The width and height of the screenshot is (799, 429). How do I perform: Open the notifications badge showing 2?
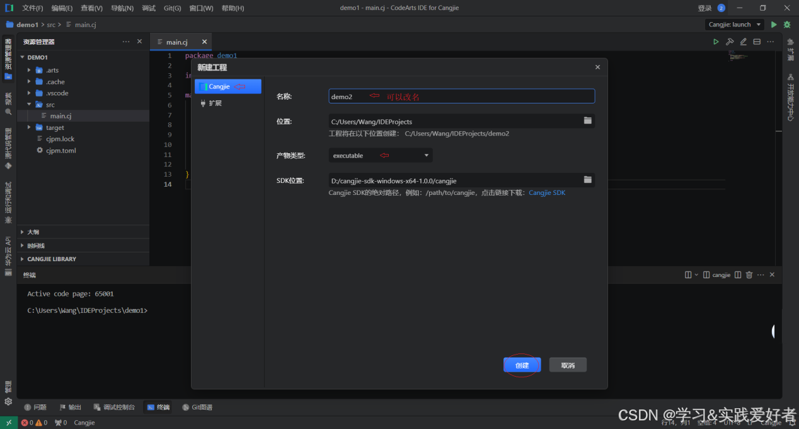[721, 8]
